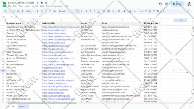The height and width of the screenshot is (109, 194).
Task: Open the fill color picker
Action: pos(104,11)
